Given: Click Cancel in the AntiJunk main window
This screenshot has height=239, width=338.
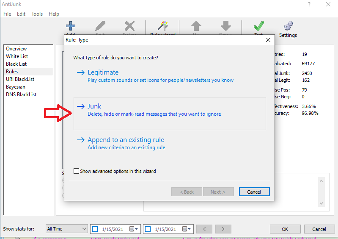Looking at the screenshot, I should coord(319,229).
